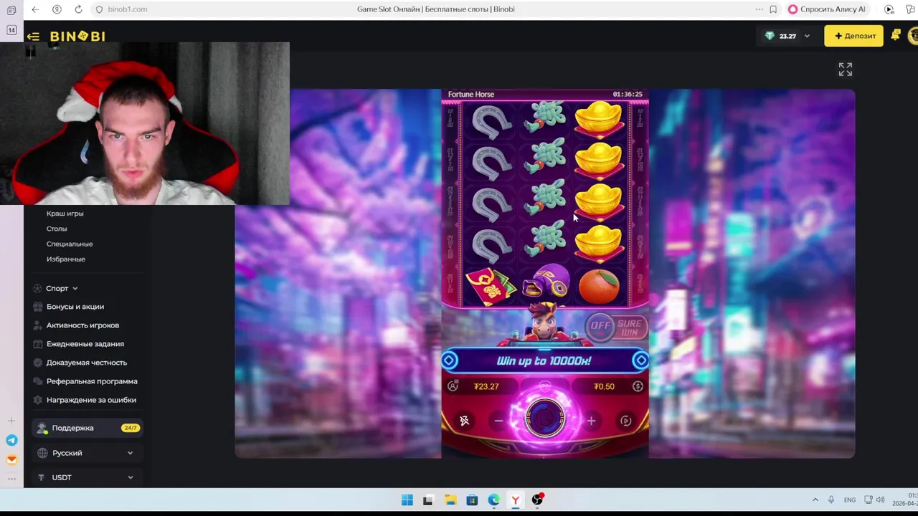The image size is (918, 516).
Task: Switch to Yandex Browser in taskbar
Action: 515,500
